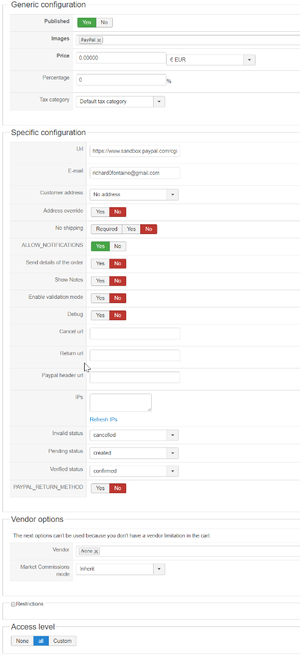Remove the PayPal image tag

click(x=99, y=40)
